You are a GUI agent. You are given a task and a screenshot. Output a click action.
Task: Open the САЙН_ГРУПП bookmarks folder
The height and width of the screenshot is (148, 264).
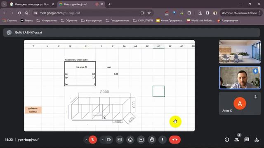coord(143,21)
